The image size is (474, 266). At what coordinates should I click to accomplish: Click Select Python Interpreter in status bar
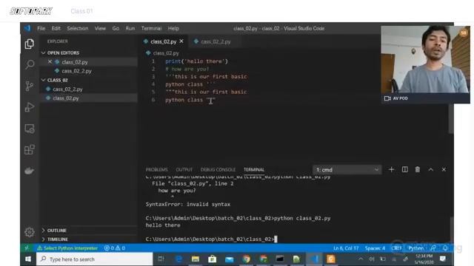(x=67, y=248)
